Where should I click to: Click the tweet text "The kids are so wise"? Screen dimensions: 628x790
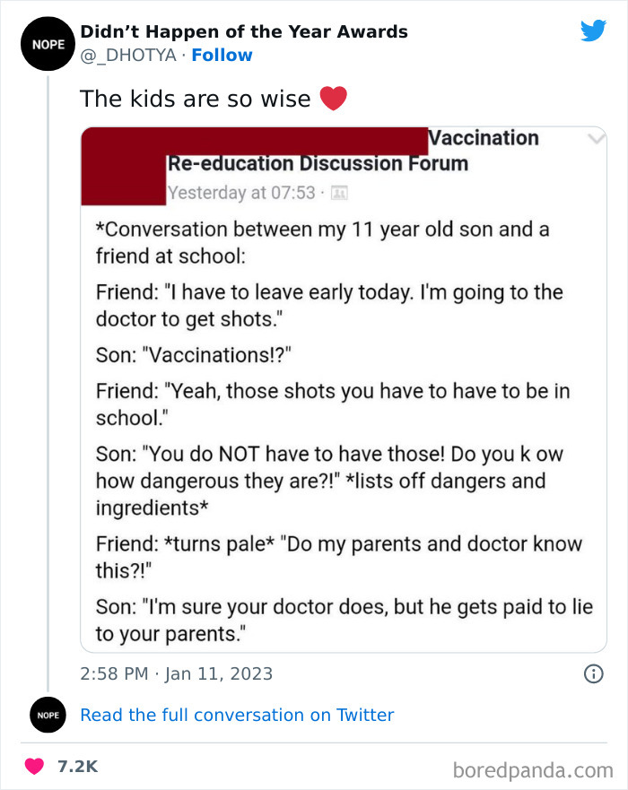(x=195, y=99)
